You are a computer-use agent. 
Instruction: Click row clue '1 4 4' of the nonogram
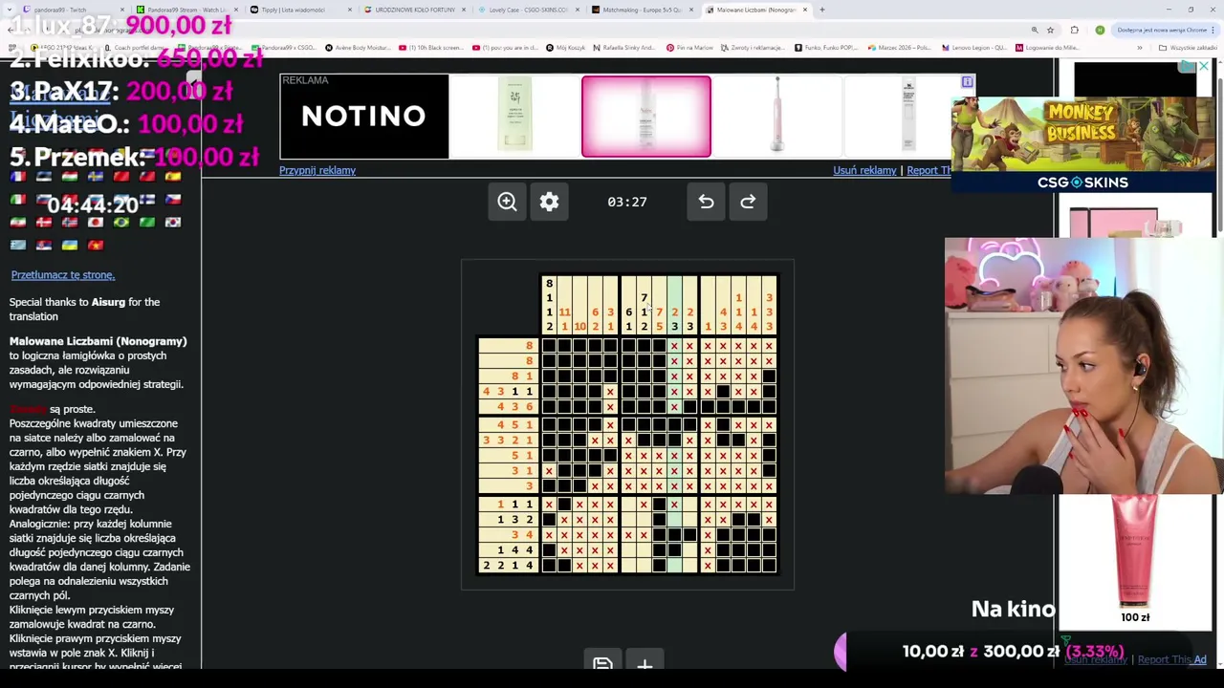508,550
